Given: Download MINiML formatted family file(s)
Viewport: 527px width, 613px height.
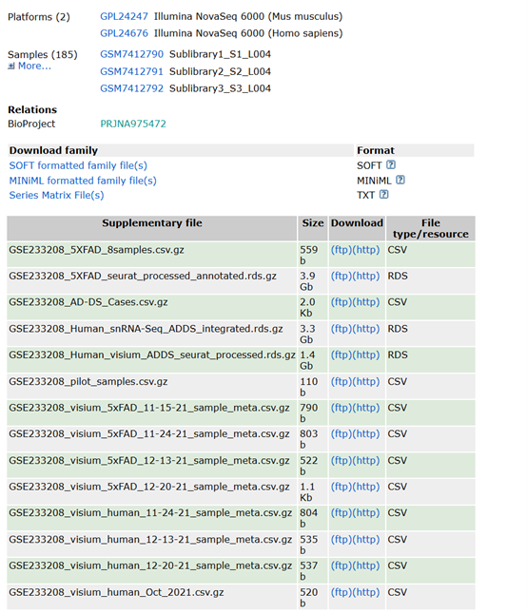Looking at the screenshot, I should click(83, 181).
